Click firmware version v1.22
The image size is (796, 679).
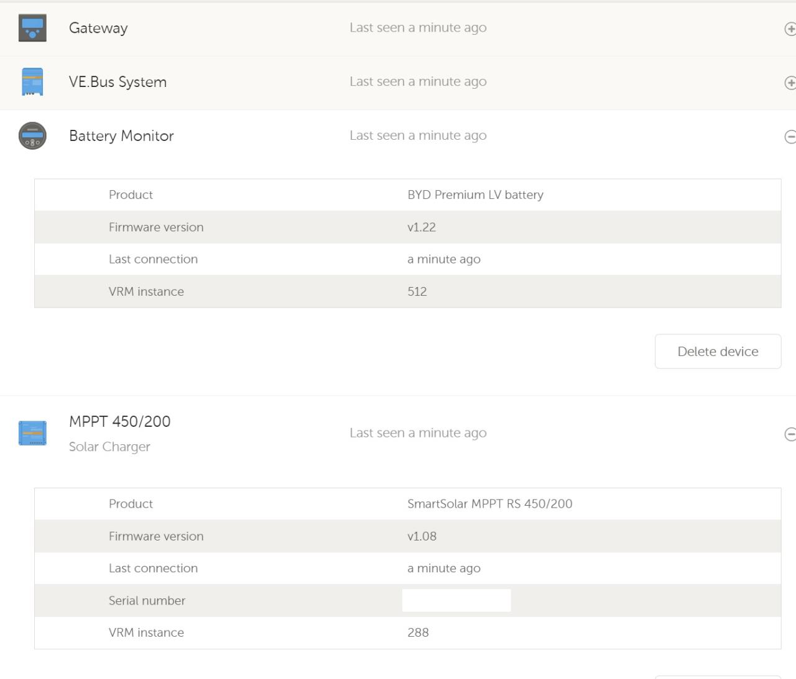[422, 227]
